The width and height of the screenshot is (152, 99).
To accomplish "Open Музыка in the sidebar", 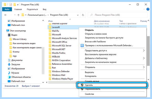I will 15,73.
